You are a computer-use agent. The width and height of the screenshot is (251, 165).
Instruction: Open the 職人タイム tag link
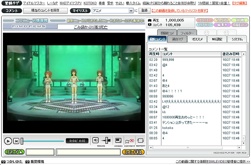pos(133,3)
